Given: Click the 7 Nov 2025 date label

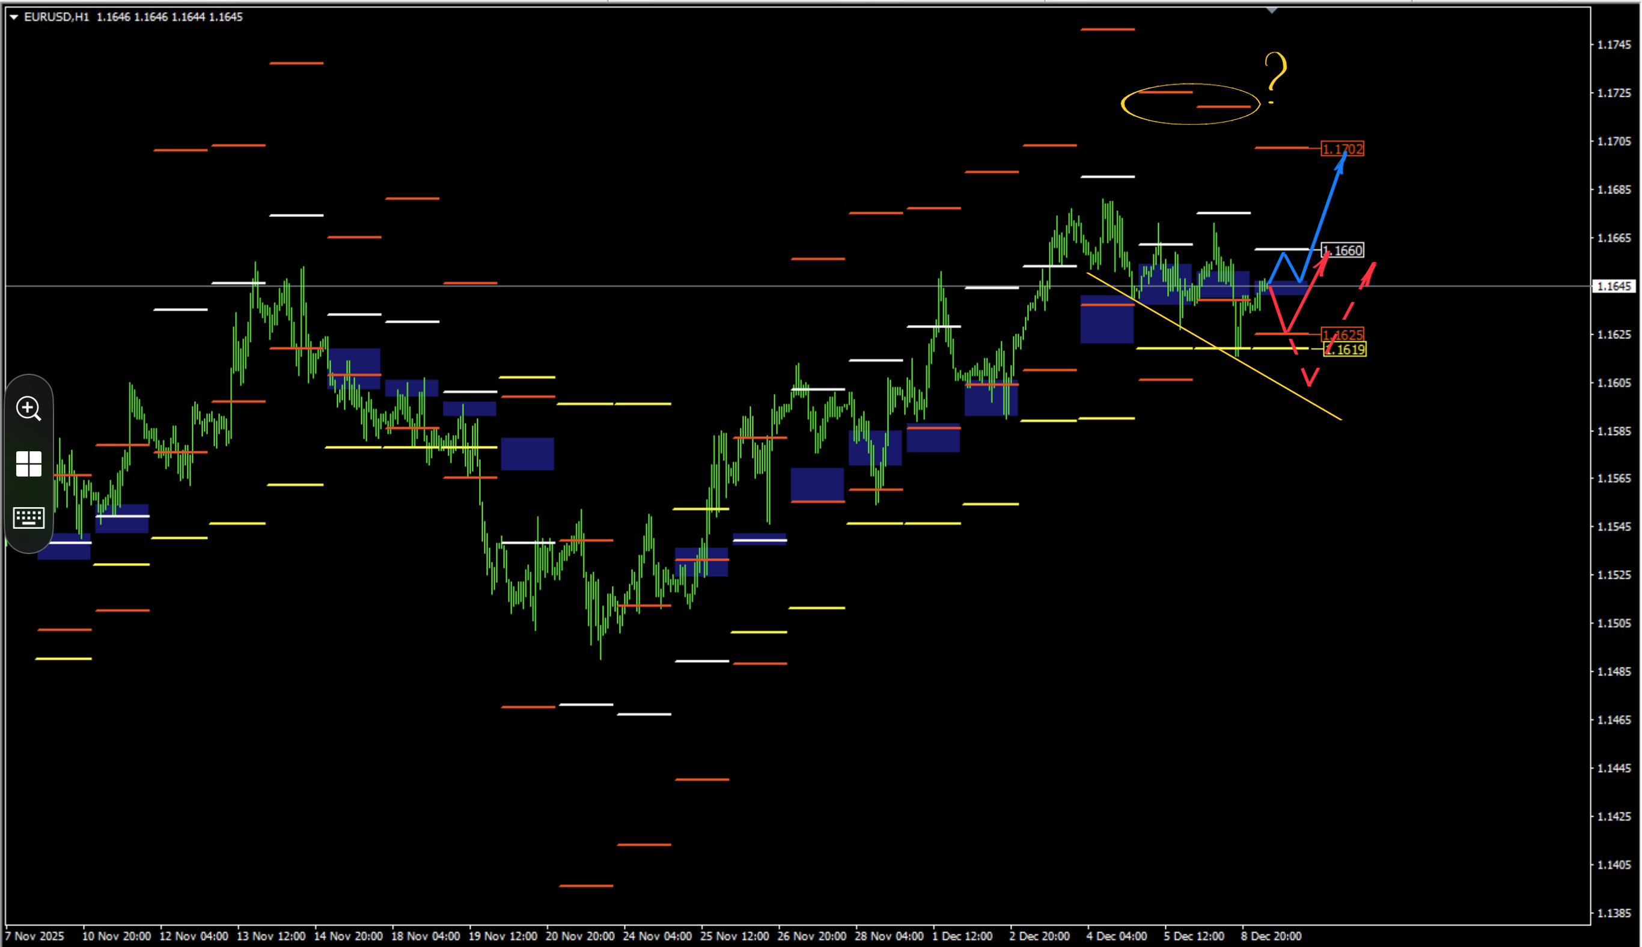Looking at the screenshot, I should click(x=34, y=937).
